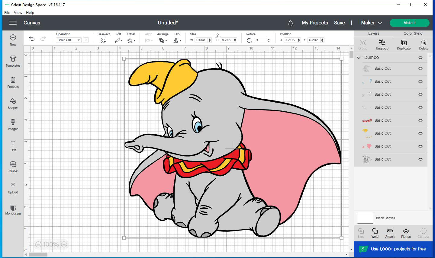Switch to the Color Sync tab

pyautogui.click(x=413, y=33)
